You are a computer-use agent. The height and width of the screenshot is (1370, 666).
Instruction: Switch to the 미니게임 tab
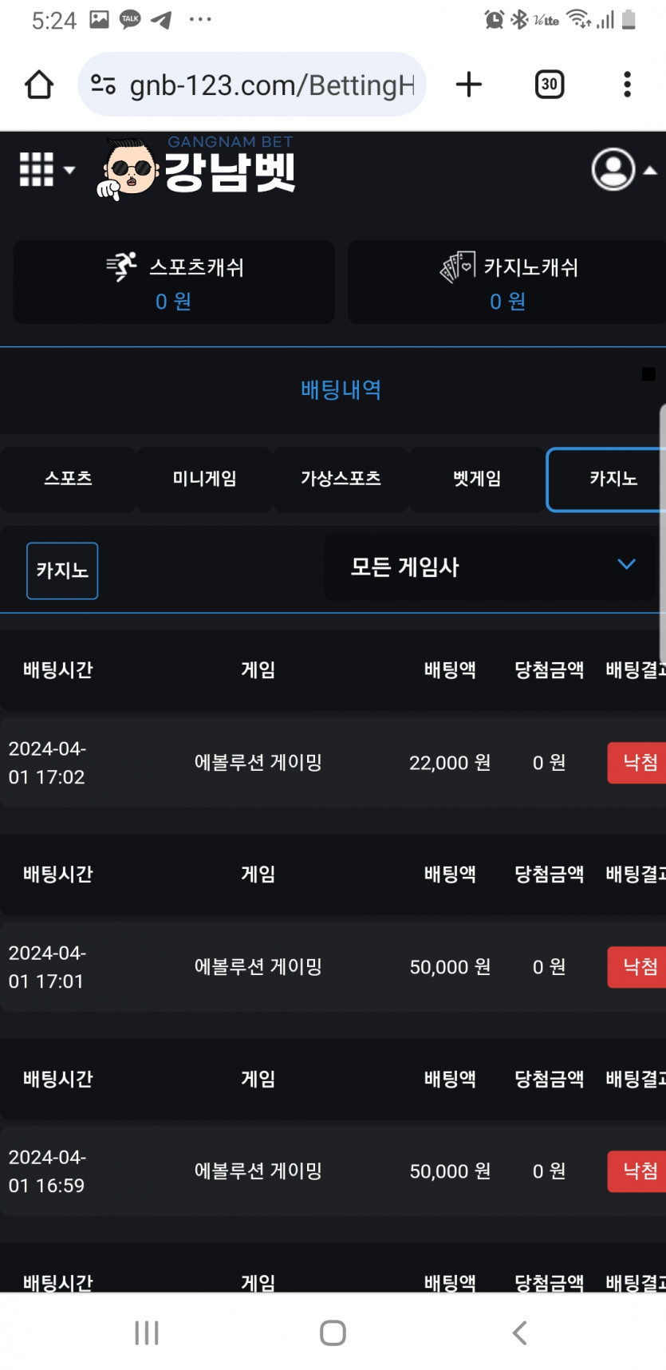204,479
